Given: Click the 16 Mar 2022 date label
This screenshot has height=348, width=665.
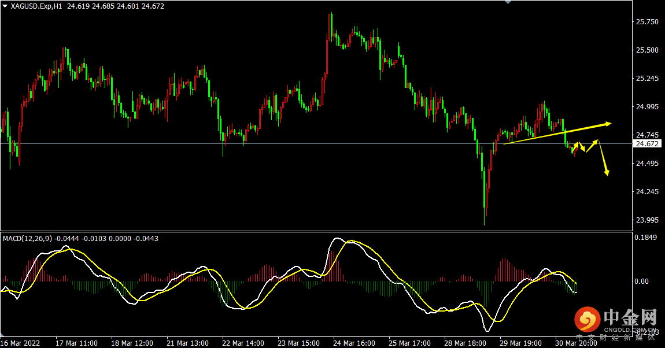Looking at the screenshot, I should [x=20, y=343].
